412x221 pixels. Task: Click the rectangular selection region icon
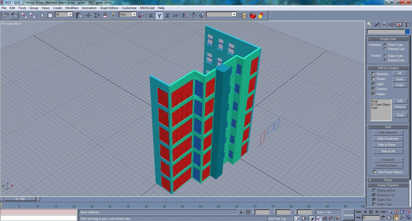[x=50, y=15]
